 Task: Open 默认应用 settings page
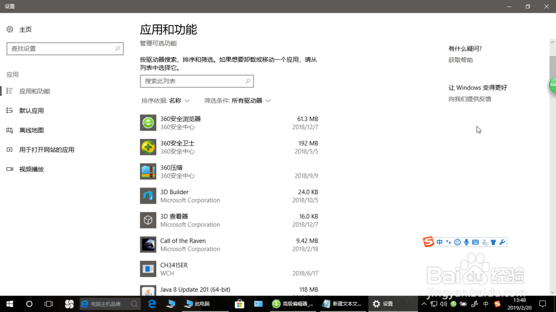click(31, 111)
